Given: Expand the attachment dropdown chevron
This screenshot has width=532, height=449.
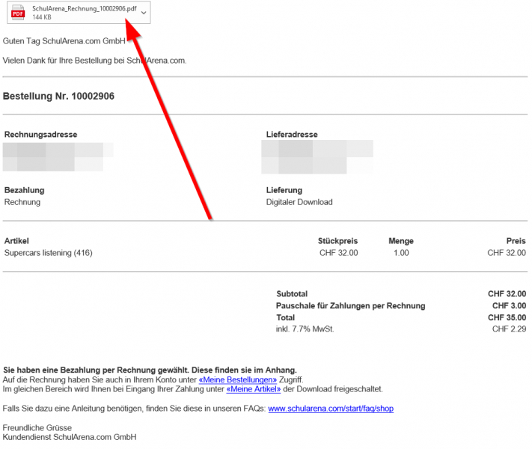Looking at the screenshot, I should point(144,13).
